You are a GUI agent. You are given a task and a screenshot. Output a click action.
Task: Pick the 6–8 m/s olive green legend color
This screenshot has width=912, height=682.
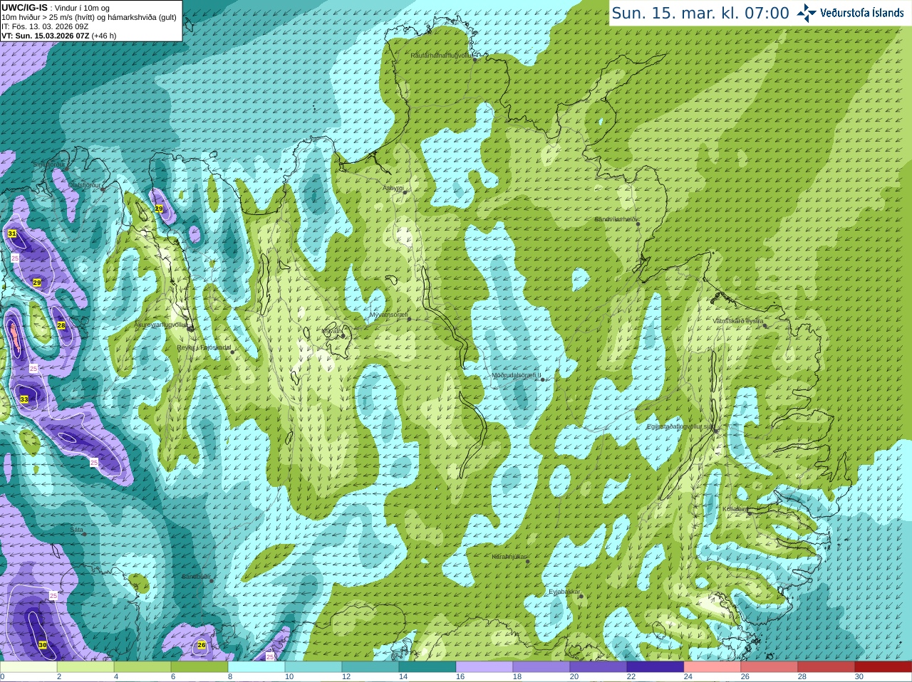coord(199,667)
